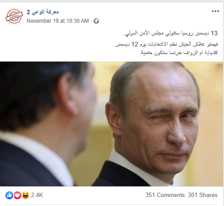Viewport: 224px width, 206px height.
Task: Click the laughing Haha reaction icon
Action: [x=25, y=195]
